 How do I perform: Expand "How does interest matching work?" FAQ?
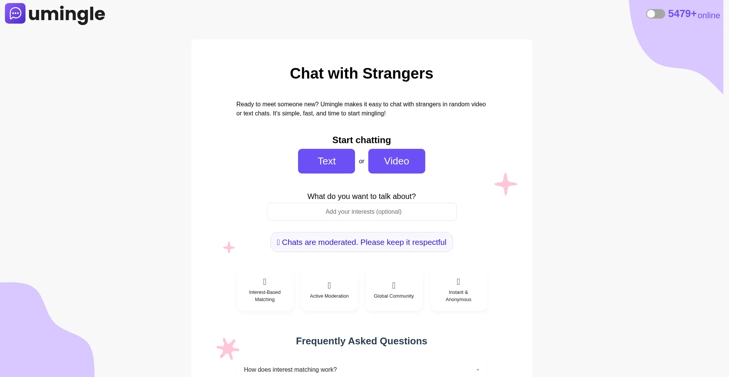click(x=290, y=370)
